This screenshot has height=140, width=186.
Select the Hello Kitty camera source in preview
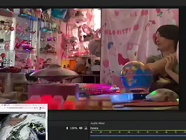click(x=140, y=59)
